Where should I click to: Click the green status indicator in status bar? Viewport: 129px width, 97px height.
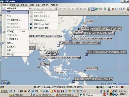click(101, 87)
